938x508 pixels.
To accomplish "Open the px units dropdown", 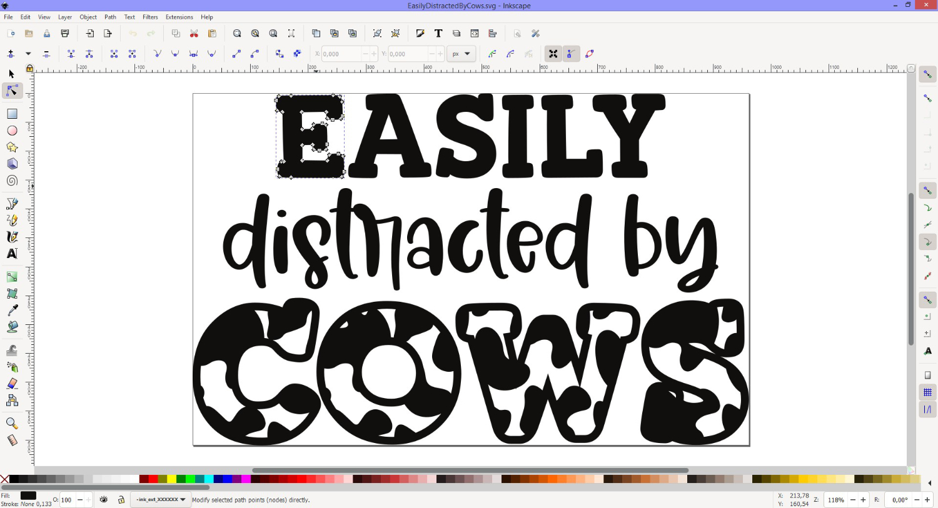I will click(x=462, y=54).
